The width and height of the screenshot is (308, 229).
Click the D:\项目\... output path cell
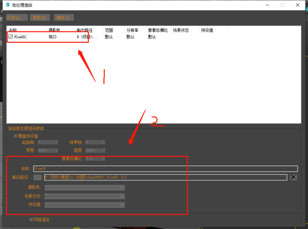tap(87, 37)
